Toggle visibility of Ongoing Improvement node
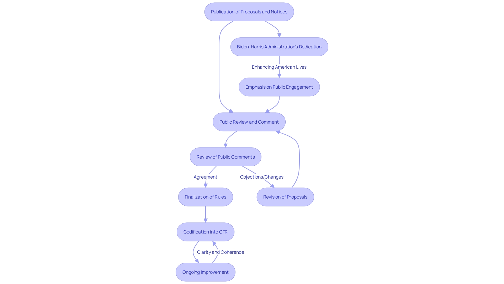The height and width of the screenshot is (284, 504). [204, 272]
